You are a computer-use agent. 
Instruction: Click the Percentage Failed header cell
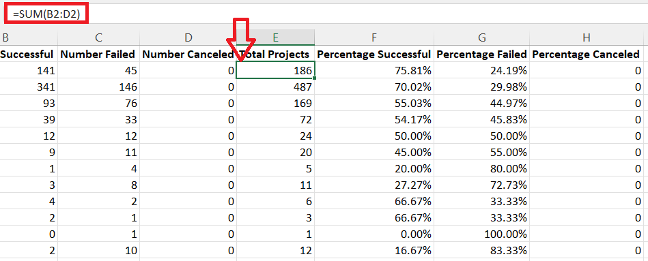click(481, 54)
